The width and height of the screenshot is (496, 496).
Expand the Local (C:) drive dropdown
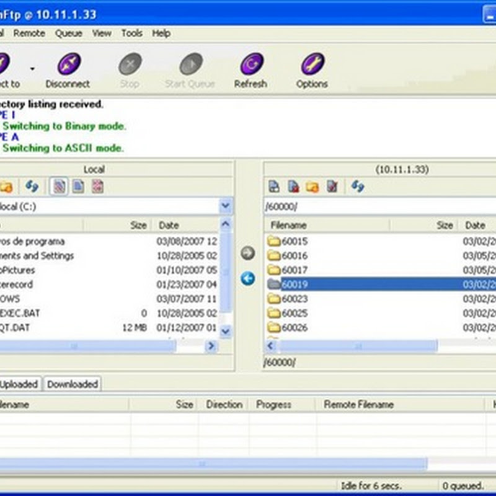tap(226, 206)
